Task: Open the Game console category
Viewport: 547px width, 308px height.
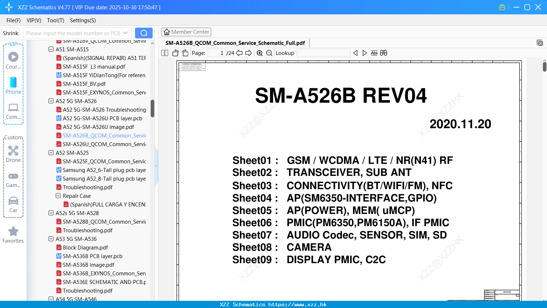Action: 13,179
